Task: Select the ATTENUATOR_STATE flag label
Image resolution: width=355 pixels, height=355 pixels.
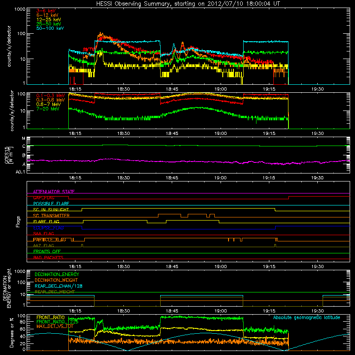Action: tap(54, 192)
